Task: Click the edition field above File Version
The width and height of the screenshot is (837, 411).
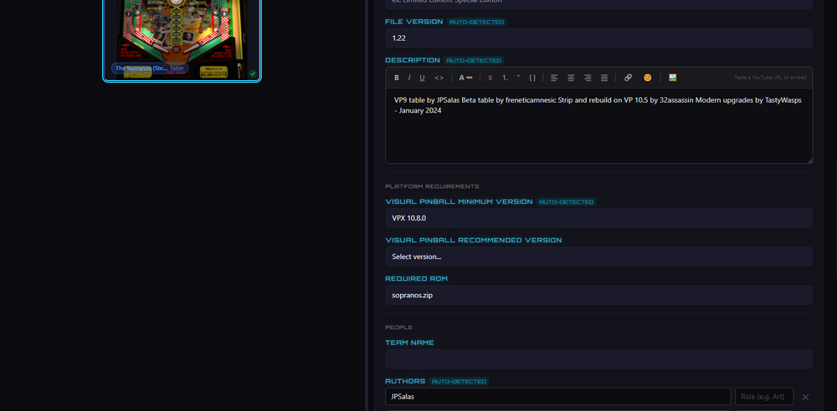Action: [599, 3]
